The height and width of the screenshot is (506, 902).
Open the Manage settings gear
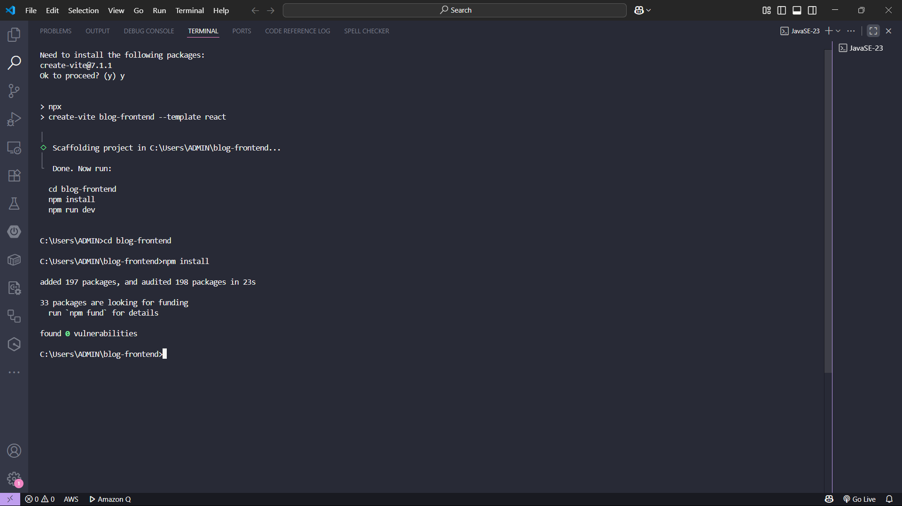click(14, 479)
